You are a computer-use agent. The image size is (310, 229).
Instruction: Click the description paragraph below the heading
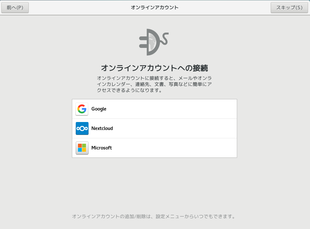pyautogui.click(x=154, y=84)
